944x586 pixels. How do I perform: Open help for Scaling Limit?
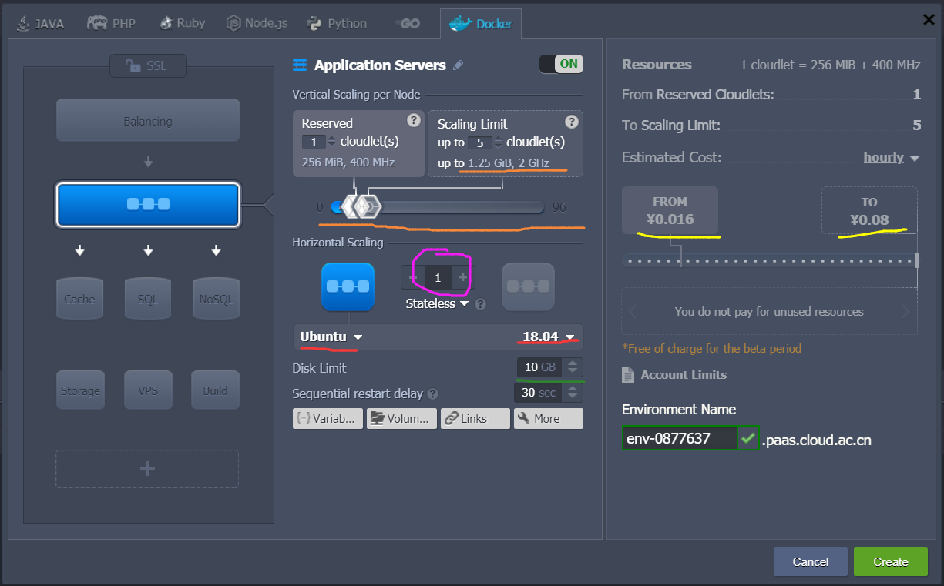pyautogui.click(x=571, y=121)
